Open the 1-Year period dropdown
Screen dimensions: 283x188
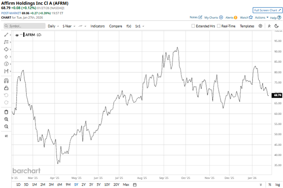click(x=69, y=26)
